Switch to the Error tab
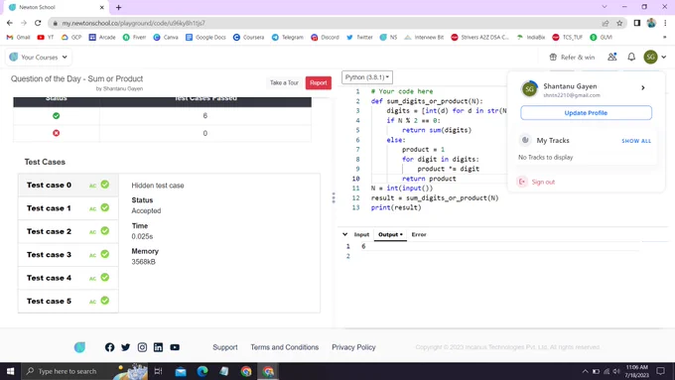This screenshot has height=380, width=675. pos(419,234)
